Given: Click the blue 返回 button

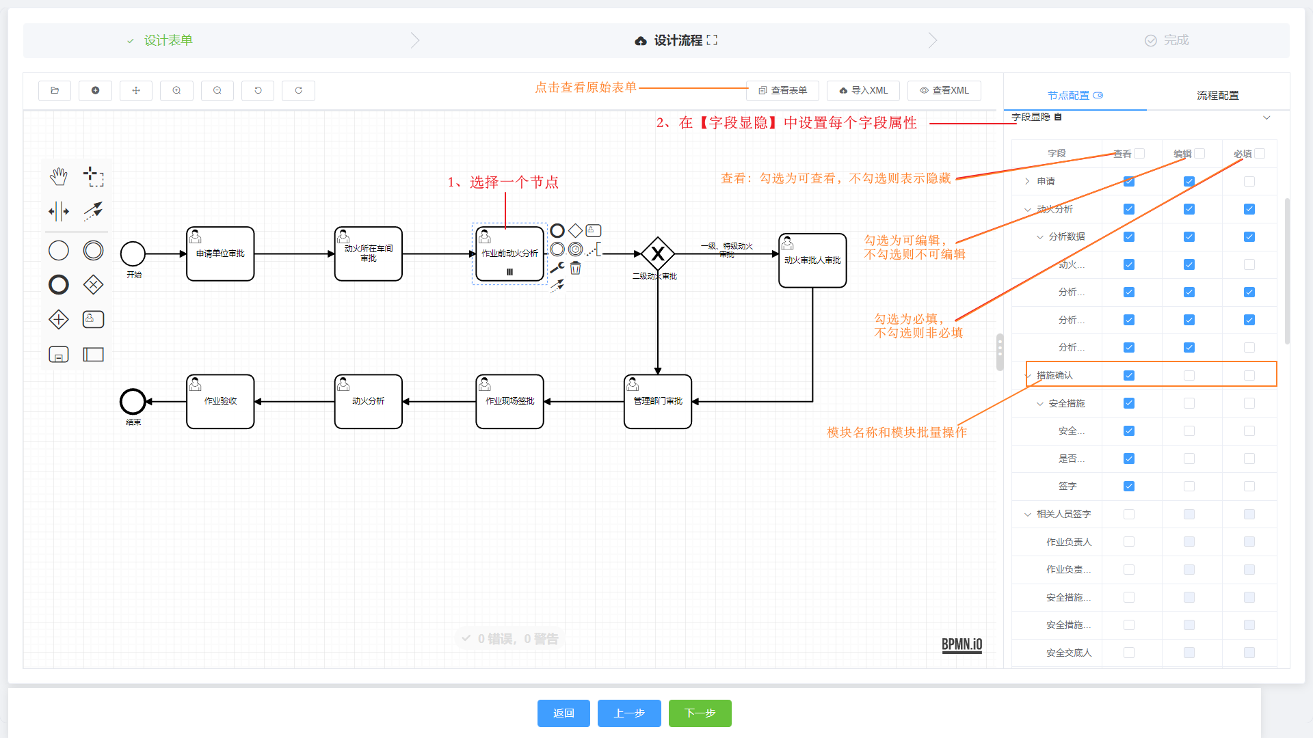Looking at the screenshot, I should (563, 713).
